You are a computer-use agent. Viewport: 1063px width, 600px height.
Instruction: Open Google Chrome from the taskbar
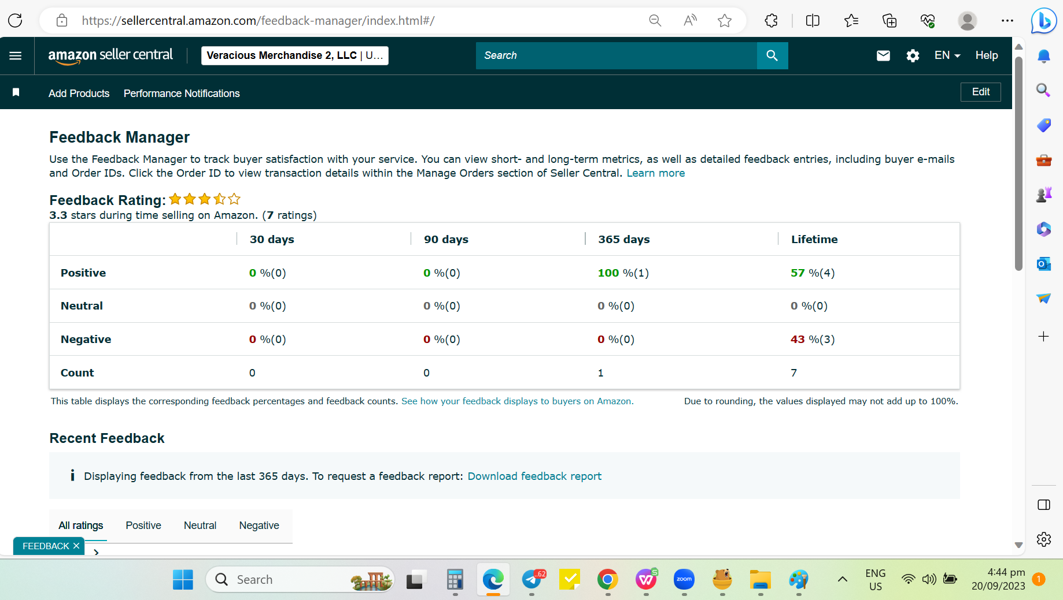[x=607, y=579]
